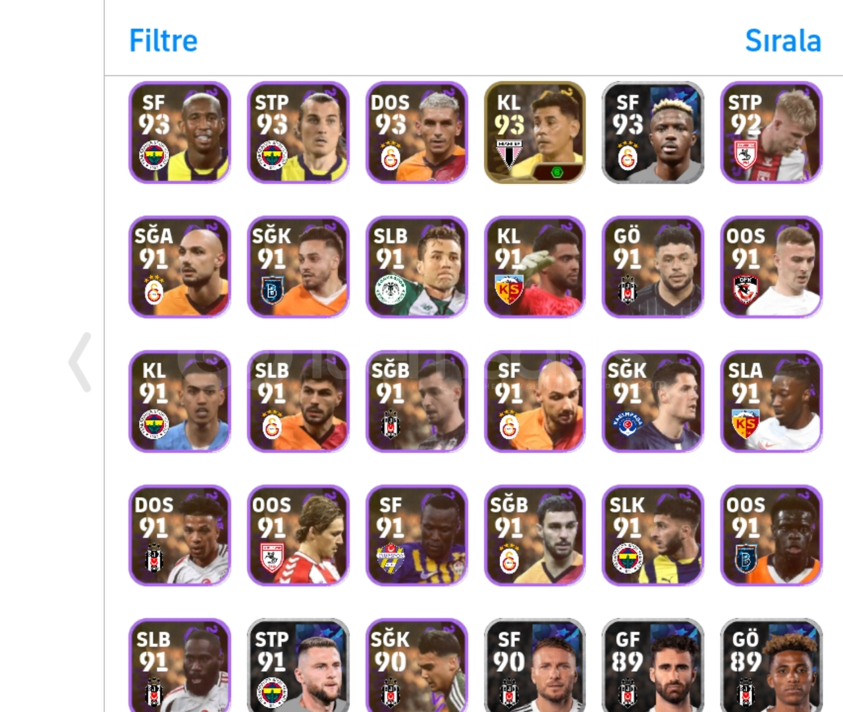Open the Sırala sort option

[x=783, y=41]
